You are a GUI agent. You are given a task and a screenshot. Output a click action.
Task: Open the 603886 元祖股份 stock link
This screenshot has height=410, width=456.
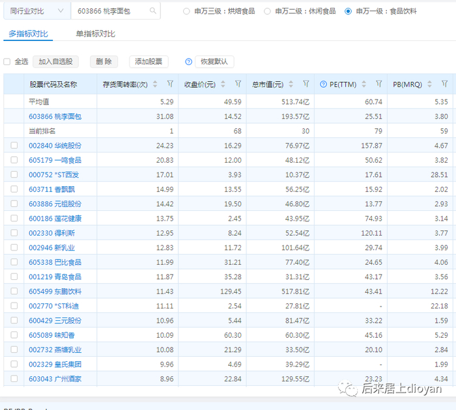click(55, 204)
